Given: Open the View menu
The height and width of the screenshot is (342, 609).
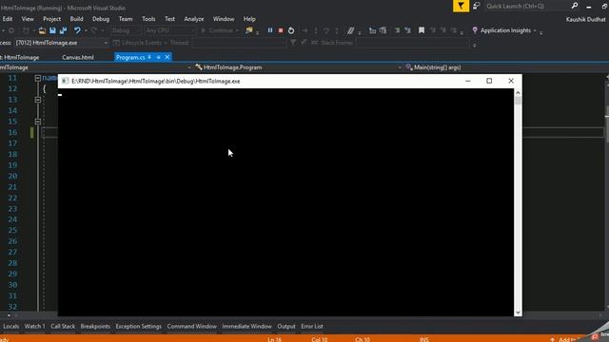Looking at the screenshot, I should (28, 19).
